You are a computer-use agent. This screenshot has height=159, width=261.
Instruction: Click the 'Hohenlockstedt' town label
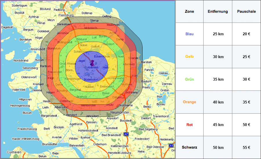(88, 130)
